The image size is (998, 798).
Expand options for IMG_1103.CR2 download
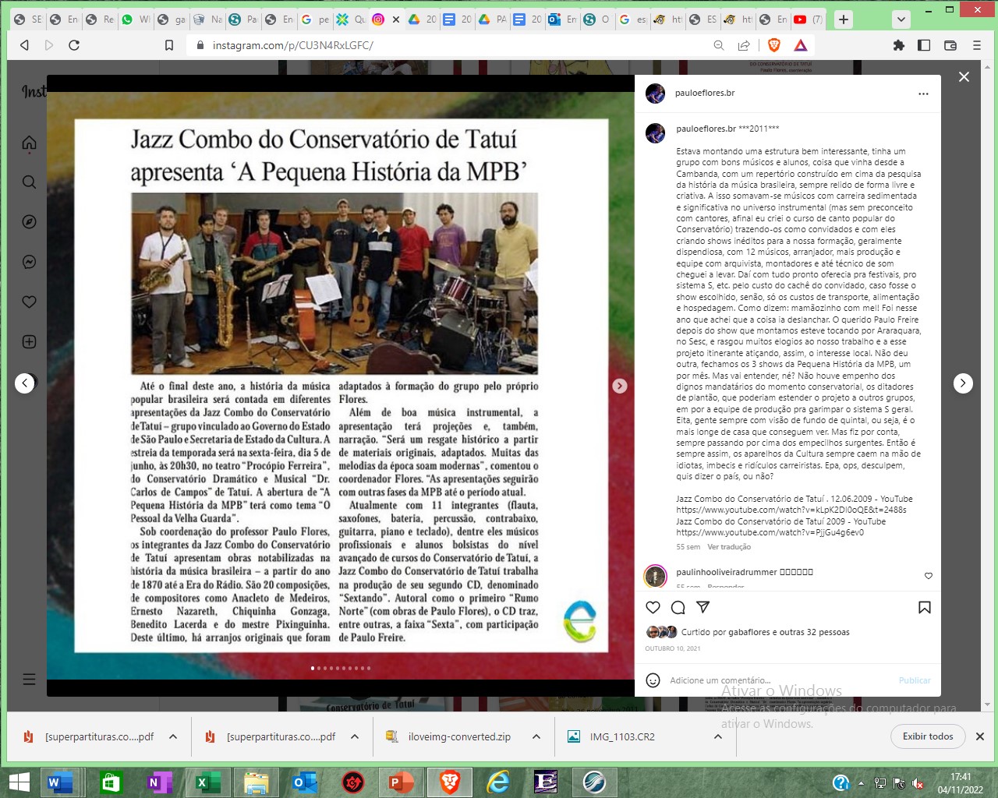pos(718,736)
